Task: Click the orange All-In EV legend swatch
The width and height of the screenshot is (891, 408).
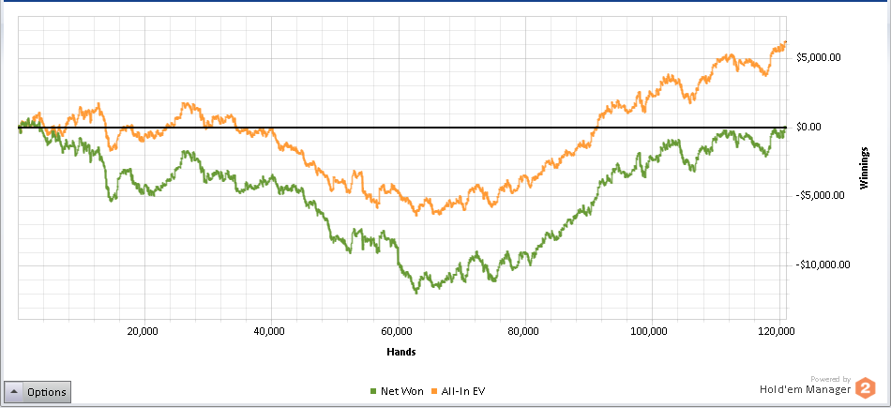Action: [x=436, y=391]
